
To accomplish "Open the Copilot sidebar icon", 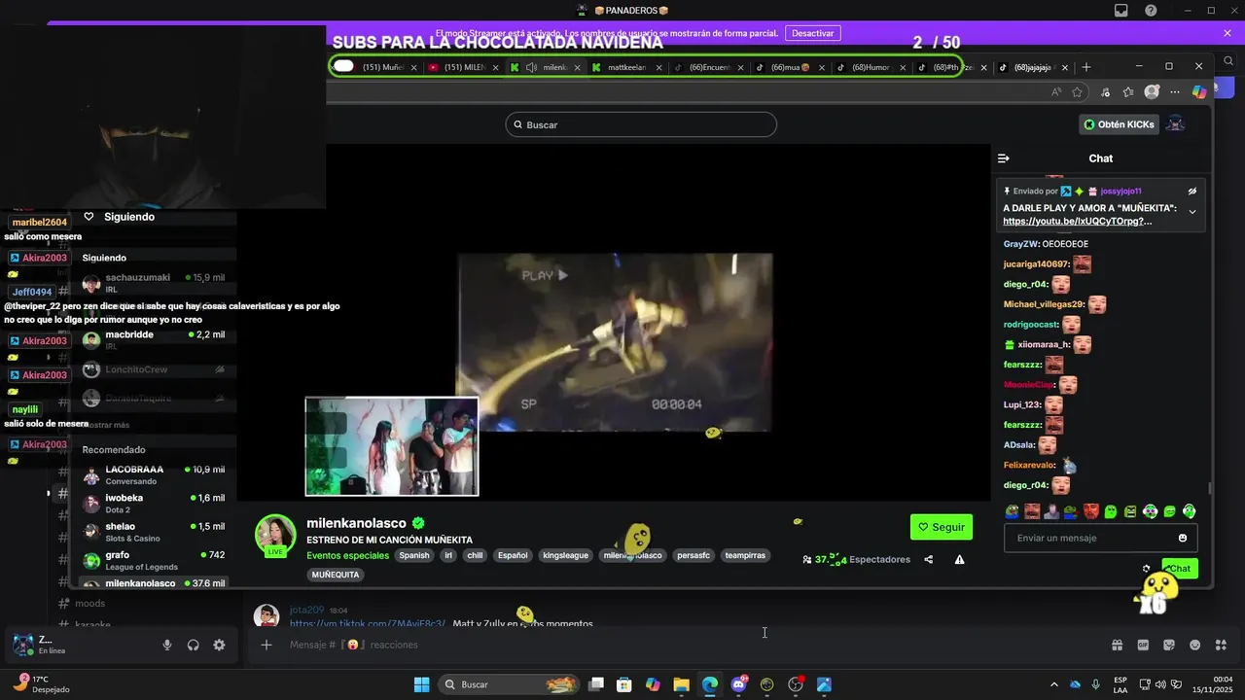I will pos(1199,91).
